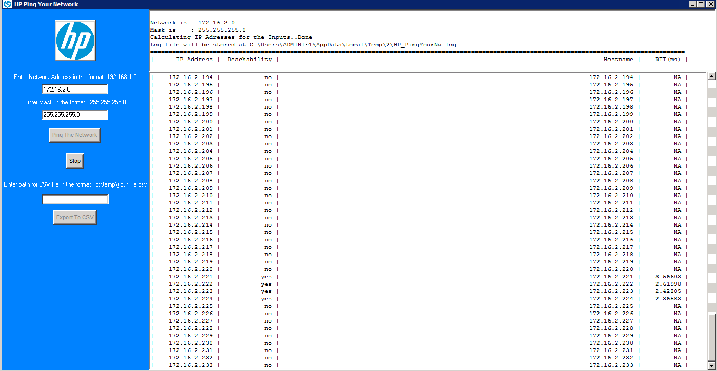717x371 pixels.
Task: Click IP 172.16.2.210 in IP Address column
Action: click(x=191, y=196)
